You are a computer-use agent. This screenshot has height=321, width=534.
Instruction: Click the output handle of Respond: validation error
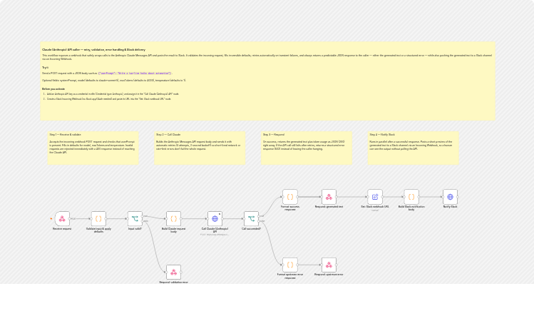(x=181, y=272)
